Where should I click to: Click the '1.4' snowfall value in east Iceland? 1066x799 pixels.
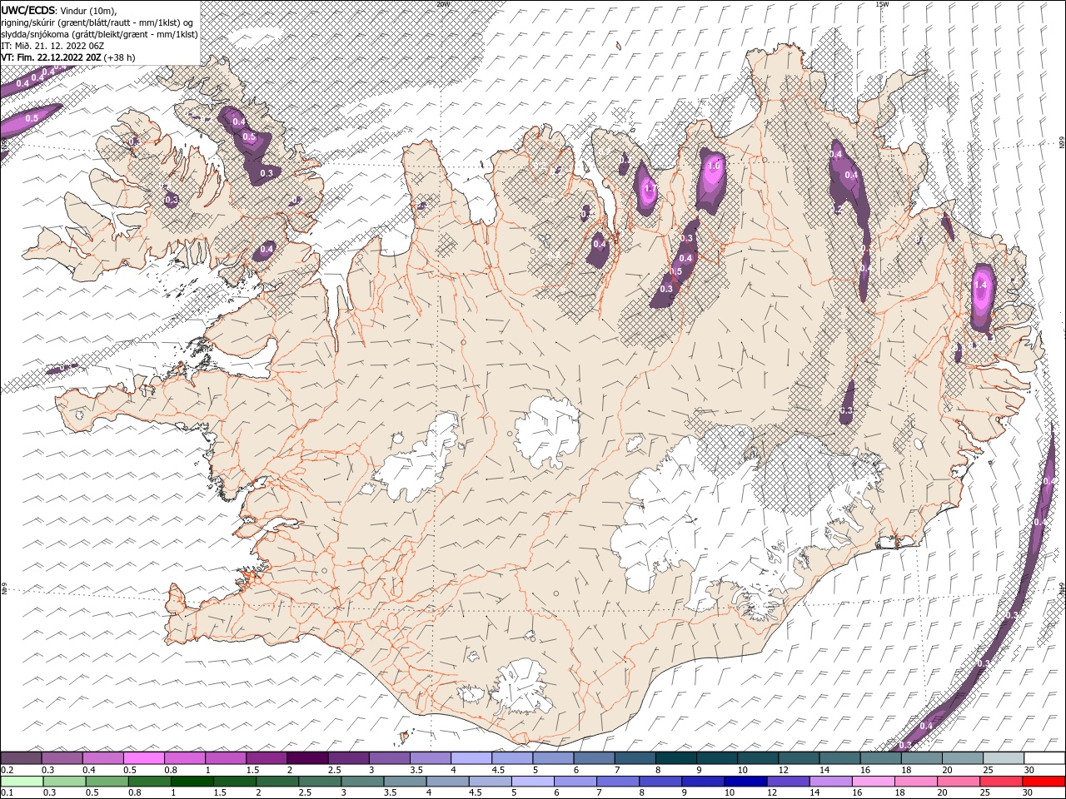[x=980, y=285]
